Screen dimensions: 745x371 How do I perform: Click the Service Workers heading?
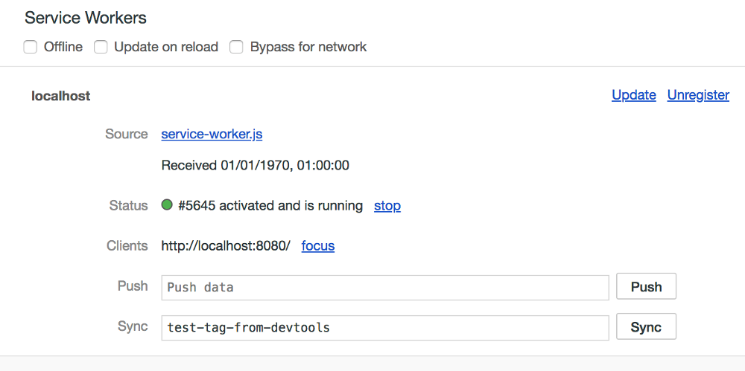(x=86, y=18)
